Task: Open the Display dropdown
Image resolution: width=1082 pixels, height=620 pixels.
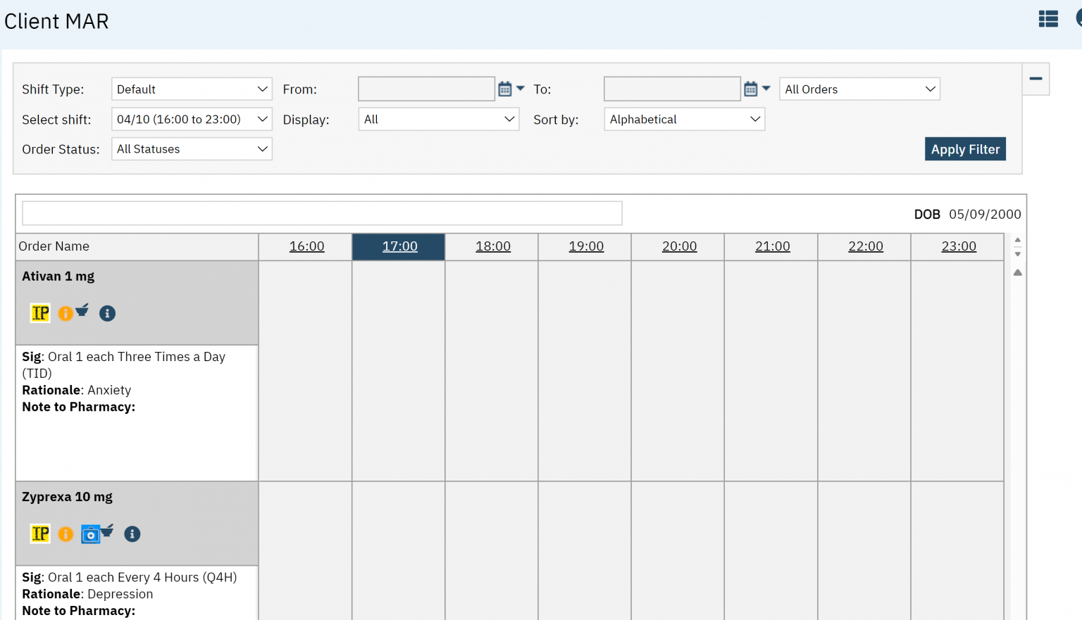Action: (x=438, y=119)
